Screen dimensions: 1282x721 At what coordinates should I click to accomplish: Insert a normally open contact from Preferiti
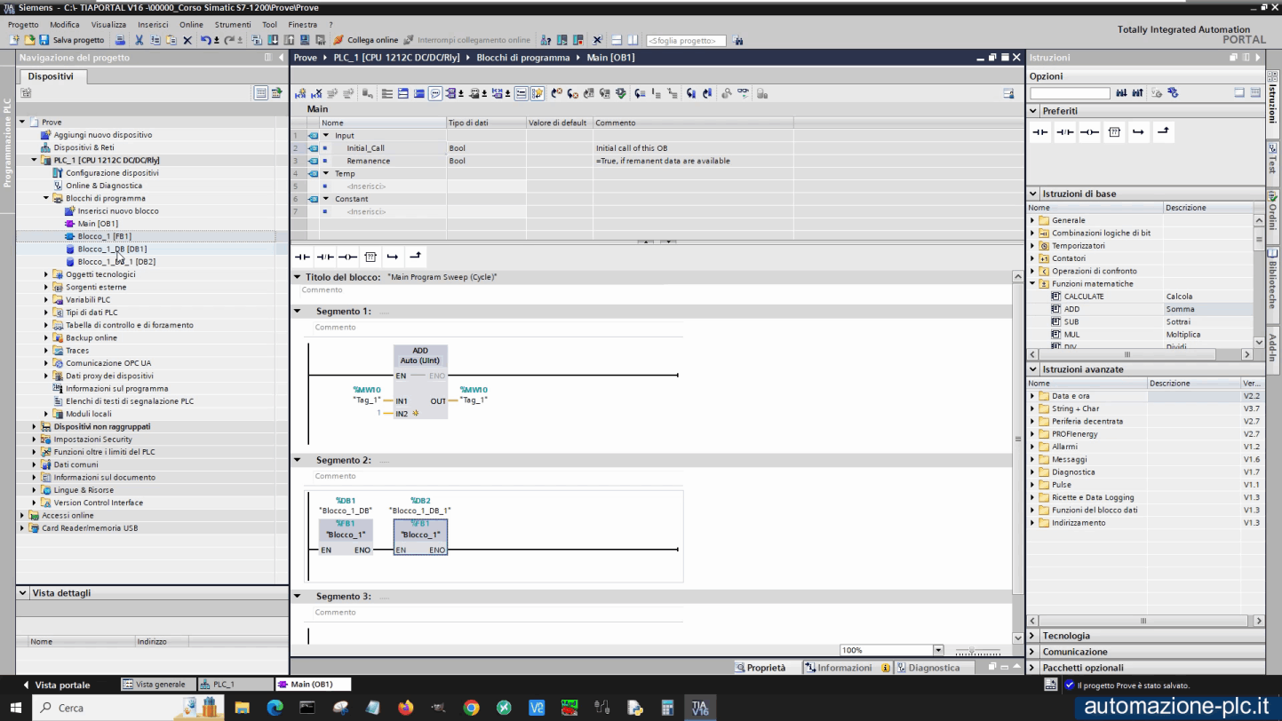[x=1040, y=131]
